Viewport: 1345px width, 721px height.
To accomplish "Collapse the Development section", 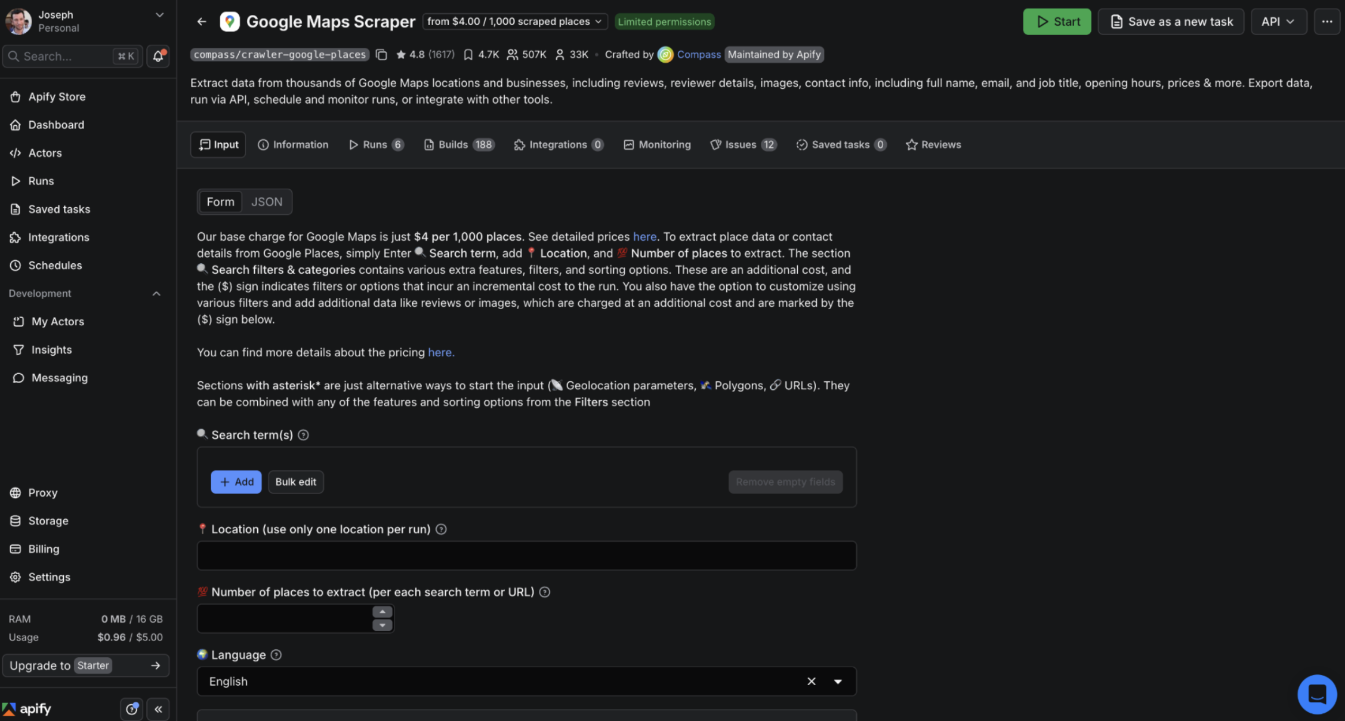I will coord(156,294).
